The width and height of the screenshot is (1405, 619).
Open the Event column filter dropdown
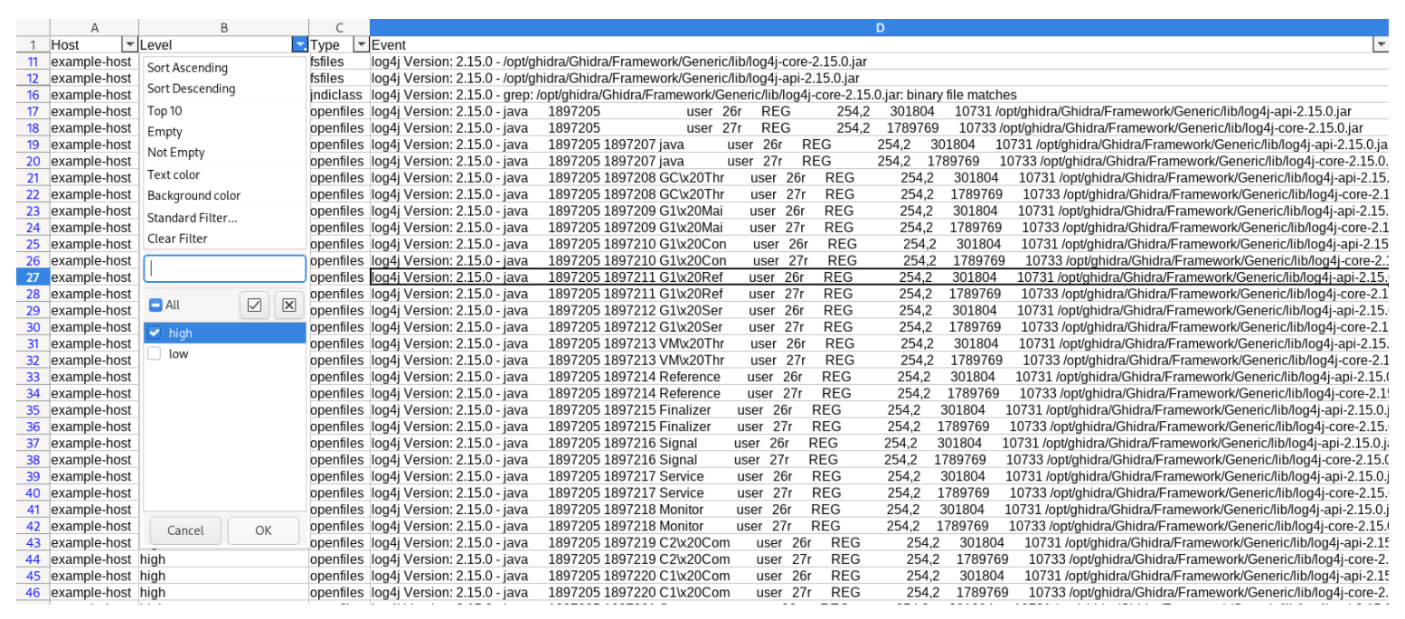pos(1380,44)
